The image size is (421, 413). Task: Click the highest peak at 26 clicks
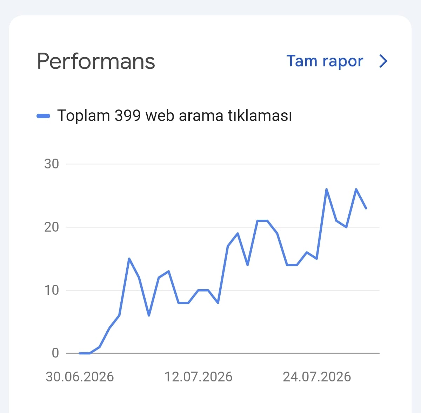pyautogui.click(x=327, y=189)
